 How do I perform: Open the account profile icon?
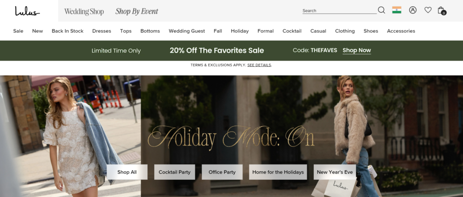click(x=412, y=10)
